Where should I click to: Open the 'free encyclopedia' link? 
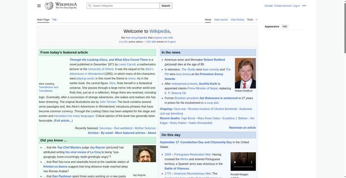(136, 38)
